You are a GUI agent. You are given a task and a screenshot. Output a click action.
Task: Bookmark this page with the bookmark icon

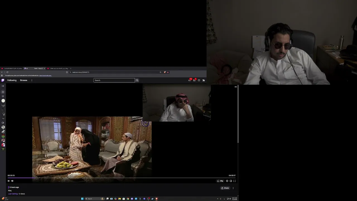point(67,72)
